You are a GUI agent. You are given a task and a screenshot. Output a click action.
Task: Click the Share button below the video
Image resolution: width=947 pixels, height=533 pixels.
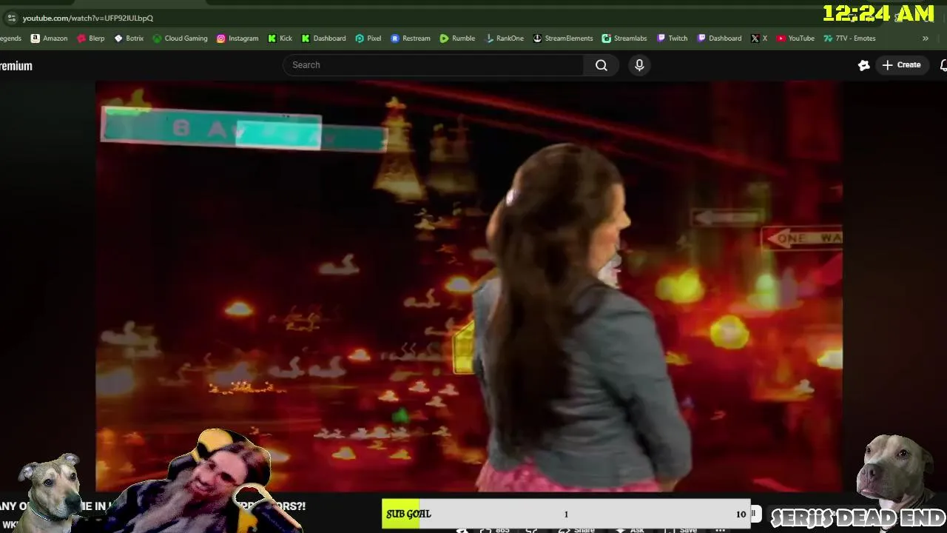pos(577,529)
